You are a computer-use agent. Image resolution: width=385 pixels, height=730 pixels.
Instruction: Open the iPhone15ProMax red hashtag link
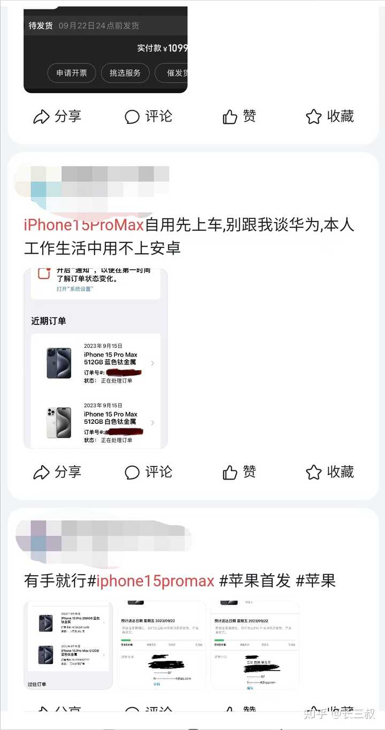point(84,225)
